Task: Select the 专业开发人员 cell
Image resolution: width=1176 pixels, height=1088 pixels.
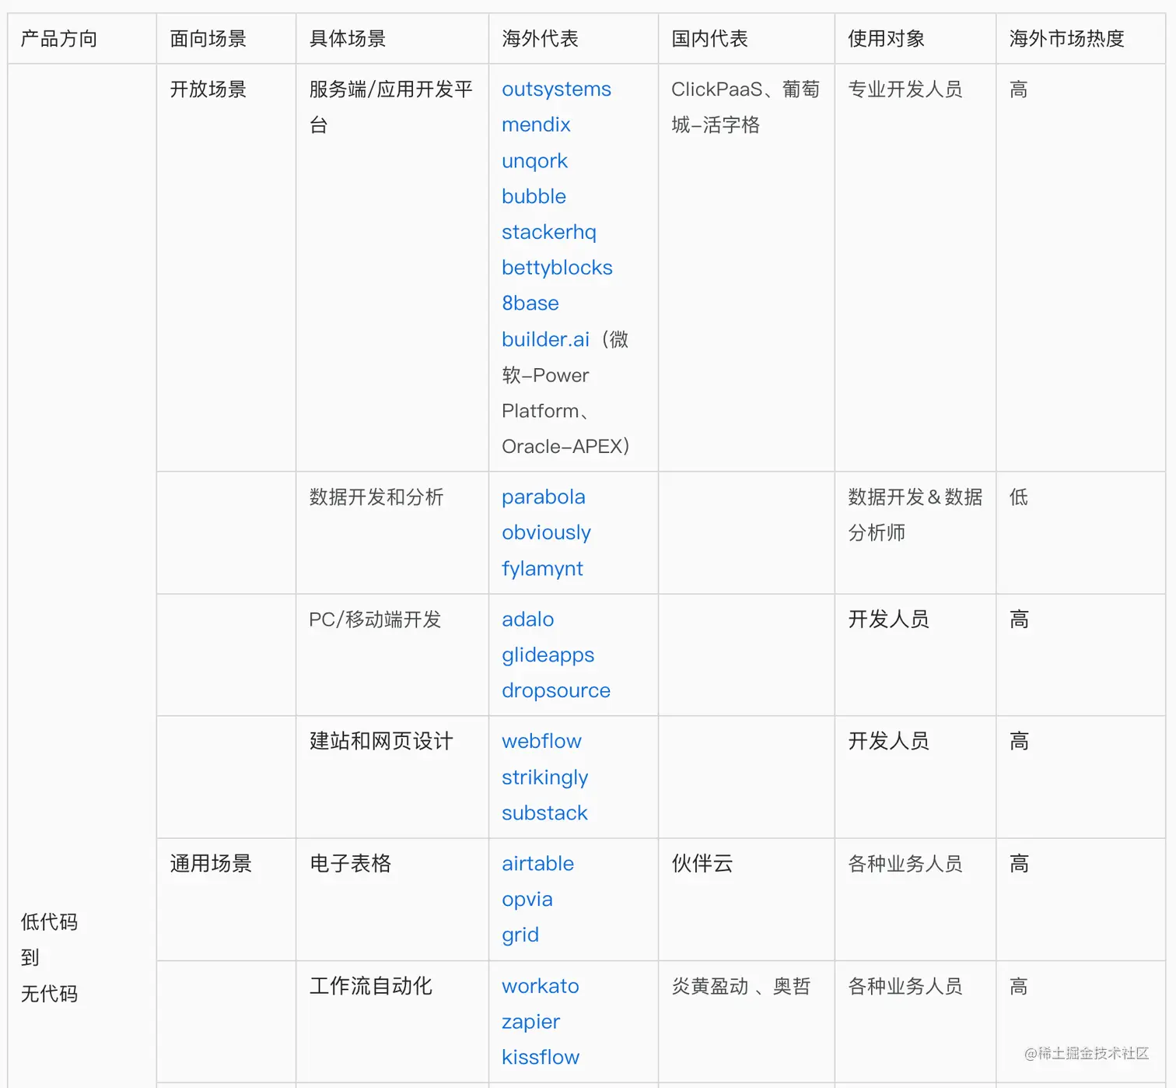Action: tap(915, 268)
